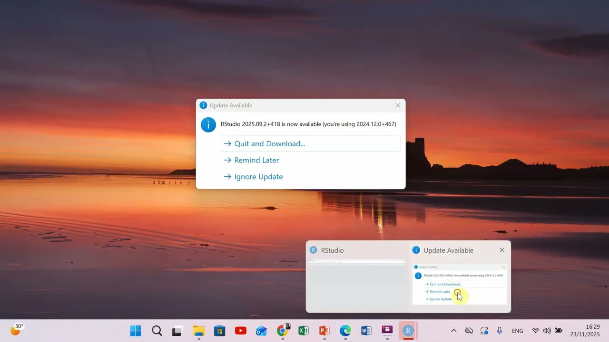The image size is (609, 342).
Task: Open screen recorder app in taskbar
Action: tap(387, 331)
